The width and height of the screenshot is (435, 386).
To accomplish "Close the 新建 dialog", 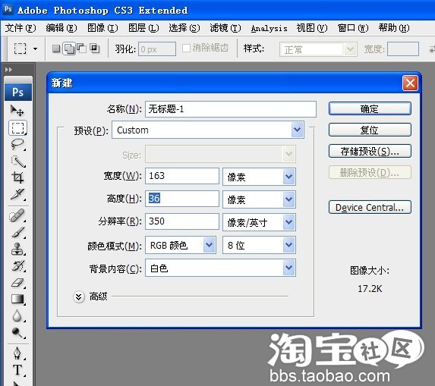I will [410, 83].
